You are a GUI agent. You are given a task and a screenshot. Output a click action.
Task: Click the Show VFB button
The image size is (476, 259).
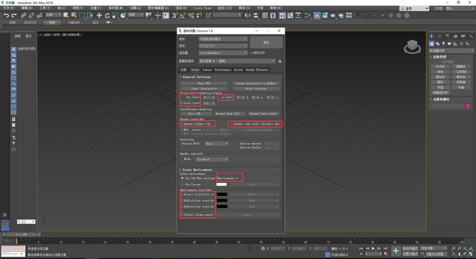[x=204, y=83]
